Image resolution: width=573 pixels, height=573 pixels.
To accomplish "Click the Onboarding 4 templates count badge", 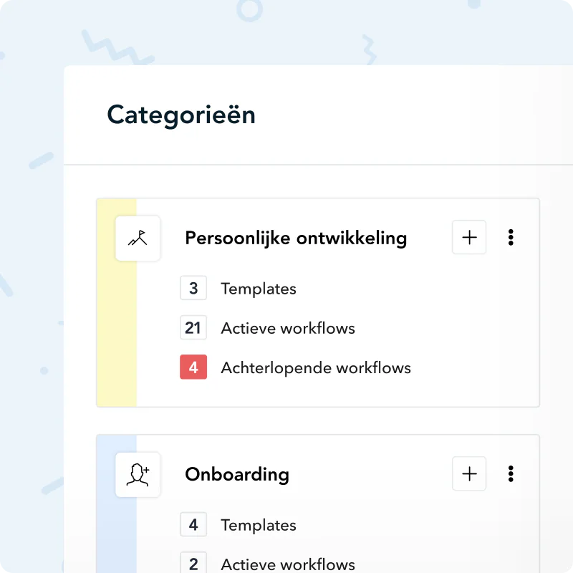I will [x=193, y=525].
